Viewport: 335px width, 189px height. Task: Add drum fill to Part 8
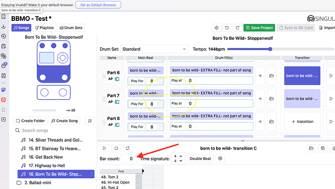coord(260,121)
